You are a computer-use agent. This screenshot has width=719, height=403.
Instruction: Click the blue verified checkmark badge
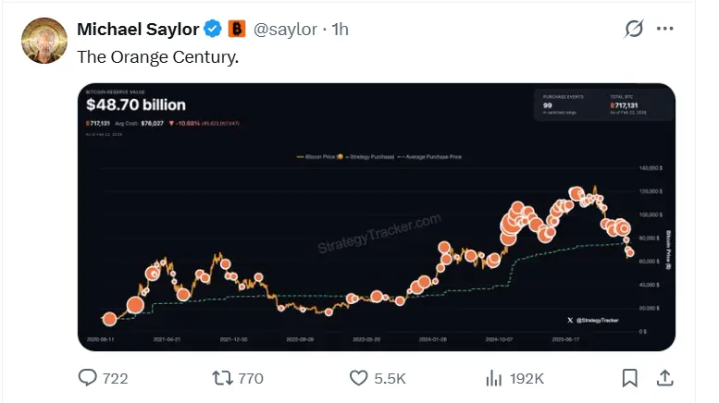pos(213,30)
